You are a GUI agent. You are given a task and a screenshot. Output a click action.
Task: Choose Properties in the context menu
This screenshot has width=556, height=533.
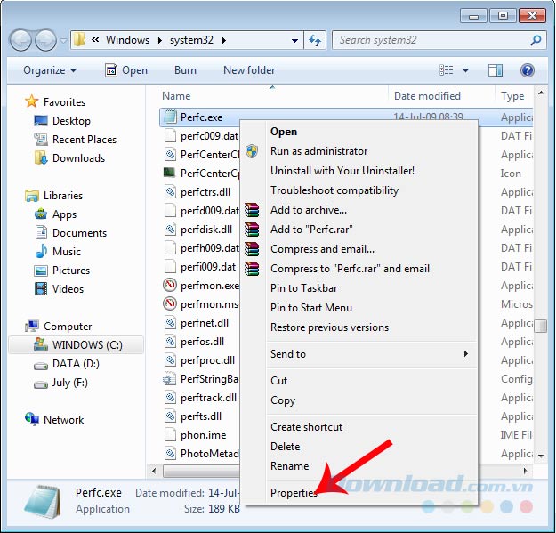(x=294, y=492)
